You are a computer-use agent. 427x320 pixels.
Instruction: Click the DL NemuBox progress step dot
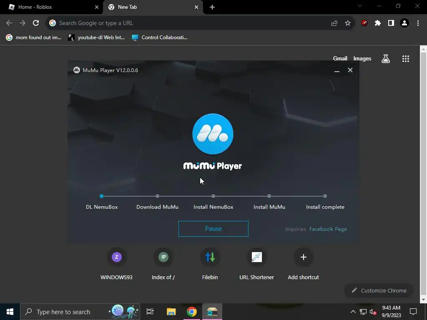coord(102,196)
